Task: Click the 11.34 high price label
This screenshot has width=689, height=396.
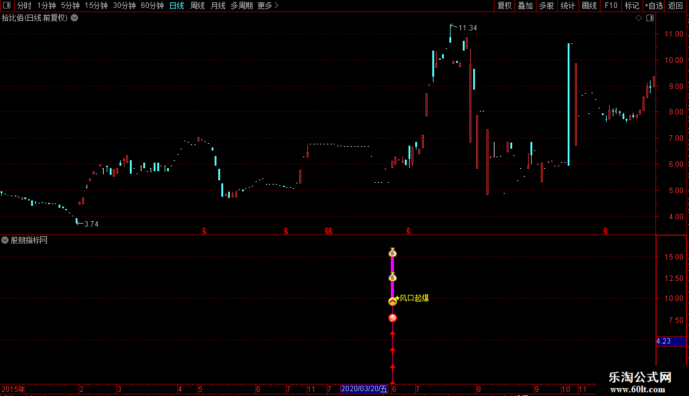Action: click(468, 28)
